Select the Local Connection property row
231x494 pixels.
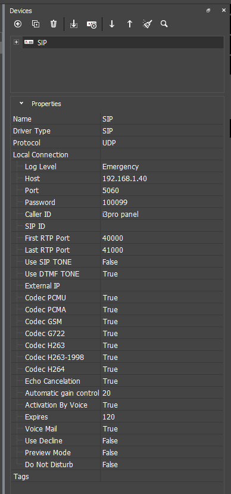pos(117,155)
